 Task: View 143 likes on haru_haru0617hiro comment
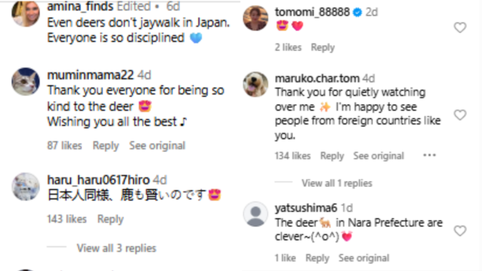(67, 219)
